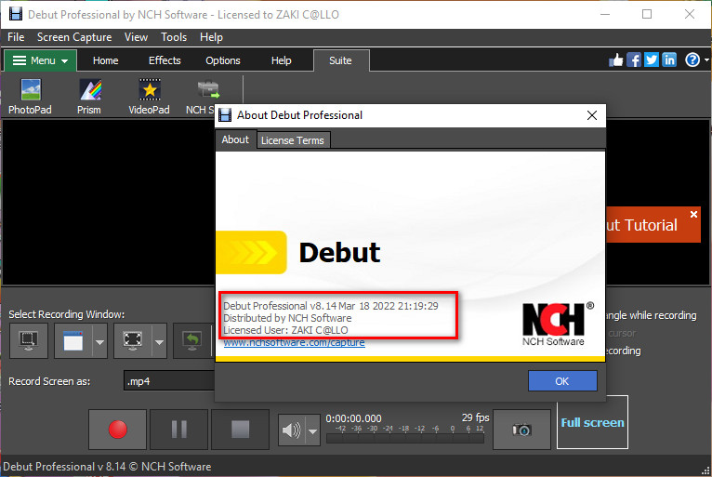Switch to the Effects ribbon tab
This screenshot has height=477, width=712.
[165, 60]
